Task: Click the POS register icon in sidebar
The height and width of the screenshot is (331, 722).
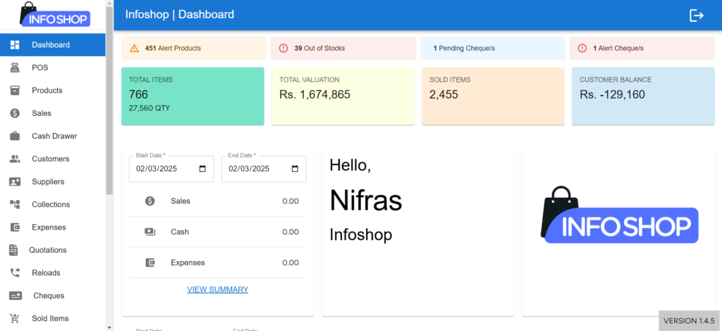Action: click(x=15, y=68)
